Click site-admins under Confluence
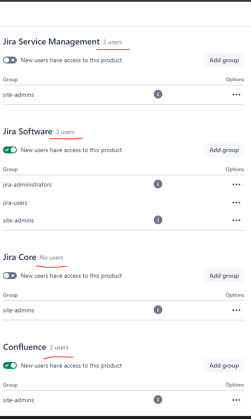 tap(19, 400)
